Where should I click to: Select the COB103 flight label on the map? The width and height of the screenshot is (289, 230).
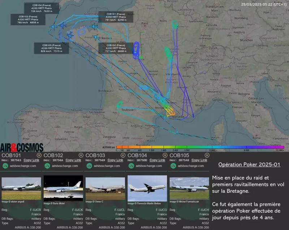pyautogui.click(x=29, y=20)
